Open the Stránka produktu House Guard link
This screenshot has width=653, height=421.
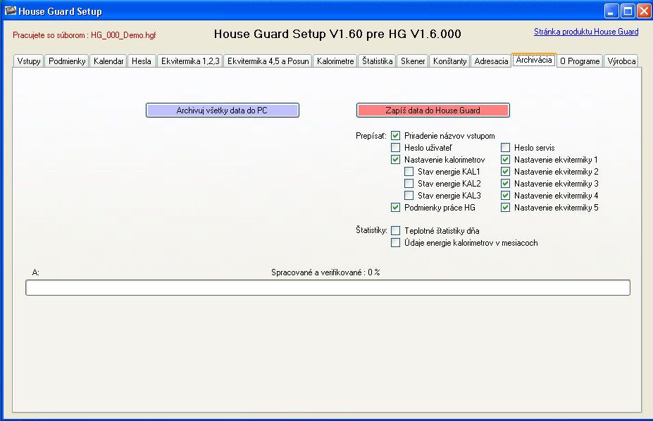586,32
